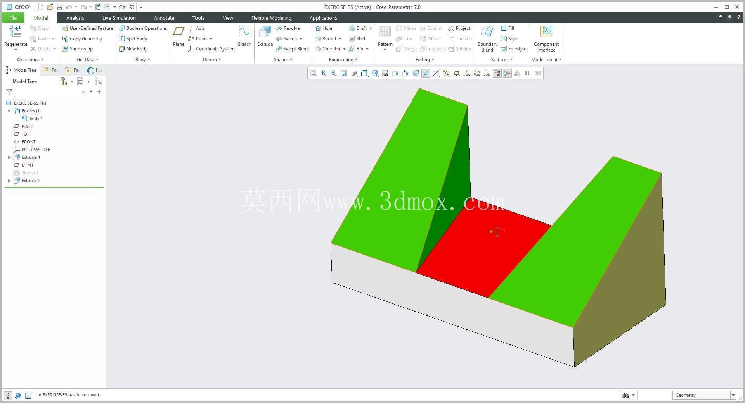The width and height of the screenshot is (745, 403).
Task: Toggle the spin center display icon
Action: (507, 73)
